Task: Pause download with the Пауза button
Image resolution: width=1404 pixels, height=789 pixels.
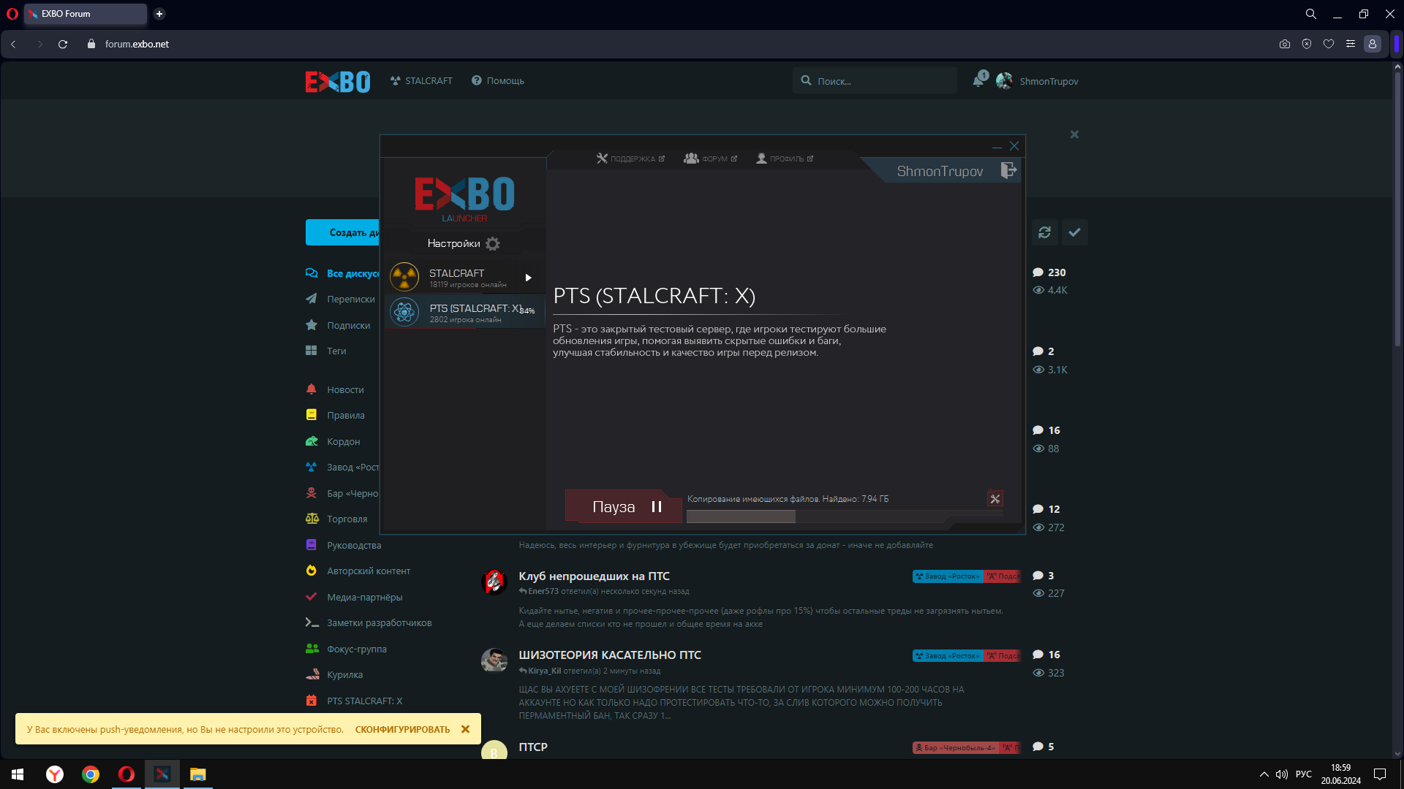Action: click(x=623, y=506)
